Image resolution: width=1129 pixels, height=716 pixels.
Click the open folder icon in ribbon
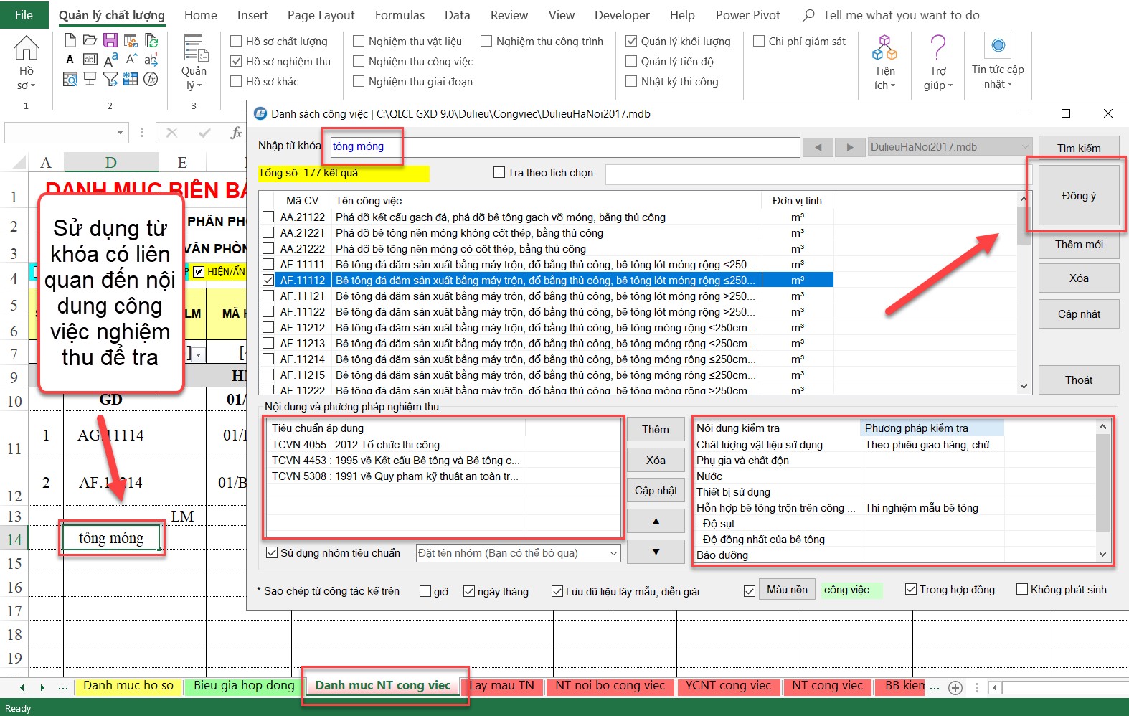(x=90, y=40)
